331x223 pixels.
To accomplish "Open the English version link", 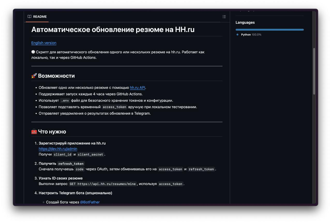I will pyautogui.click(x=44, y=43).
